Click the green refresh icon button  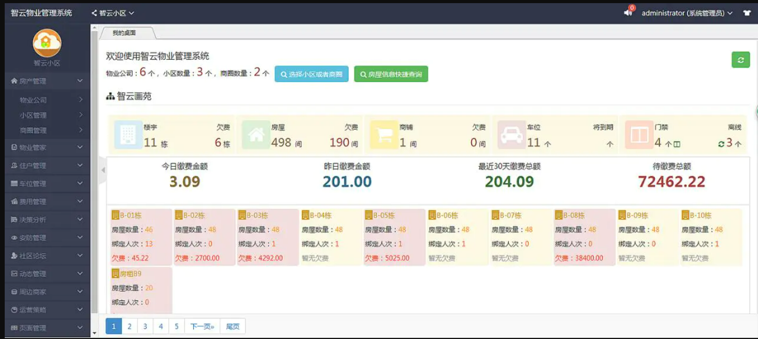coord(740,60)
